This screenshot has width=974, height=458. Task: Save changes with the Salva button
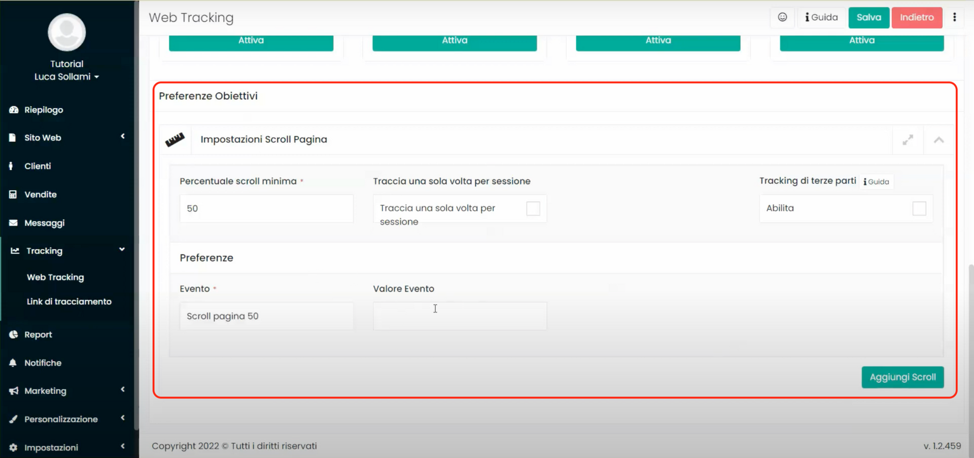(868, 17)
